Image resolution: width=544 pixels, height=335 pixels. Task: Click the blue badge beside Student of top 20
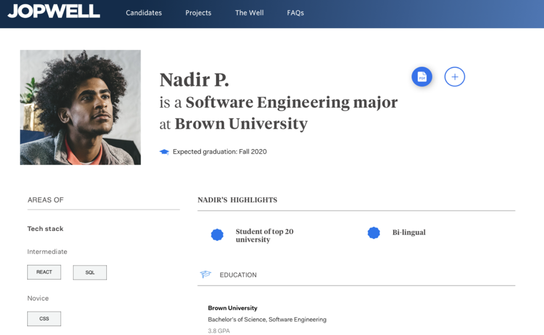click(217, 235)
